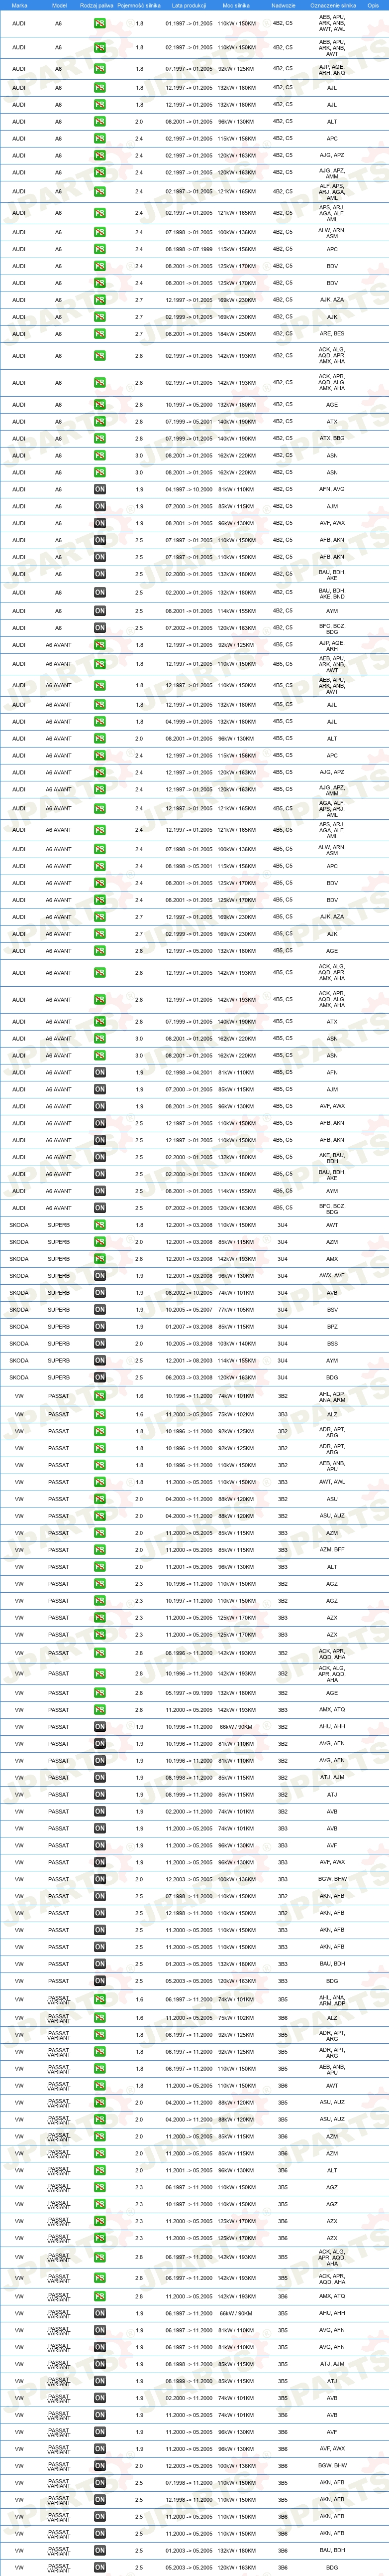Click petrol icon in Audi A6 4B2 2.0 ALT row

(x=100, y=121)
